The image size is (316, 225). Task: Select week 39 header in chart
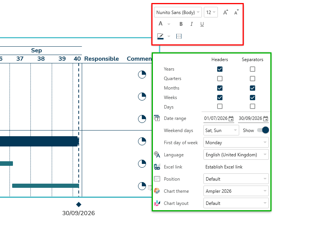tap(62, 59)
